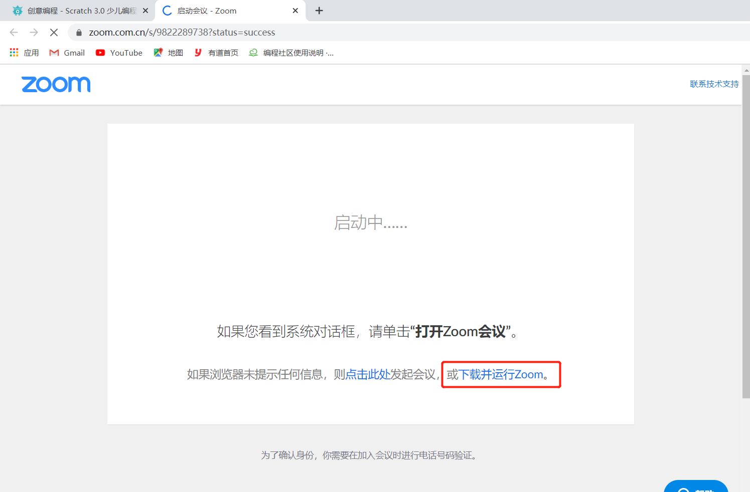This screenshot has width=750, height=492.
Task: Open the Gmail bookmark
Action: [67, 53]
